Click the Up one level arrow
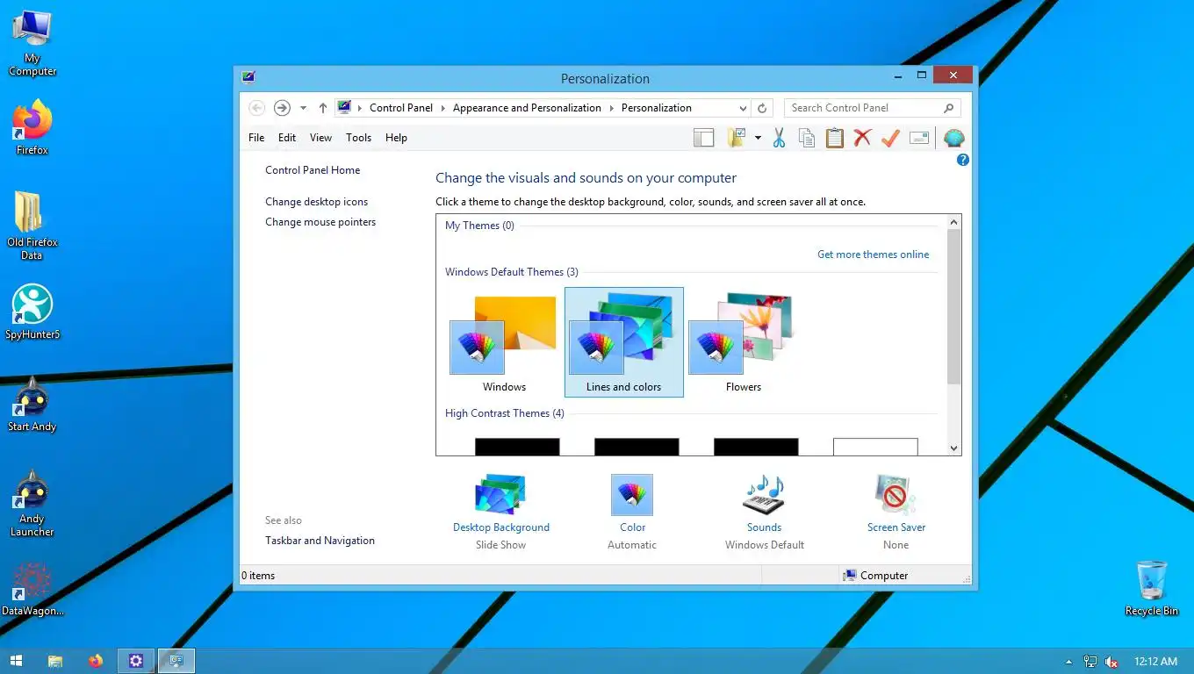Screen dimensions: 1194x674 (322, 108)
